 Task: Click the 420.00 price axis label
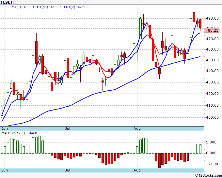point(212,94)
